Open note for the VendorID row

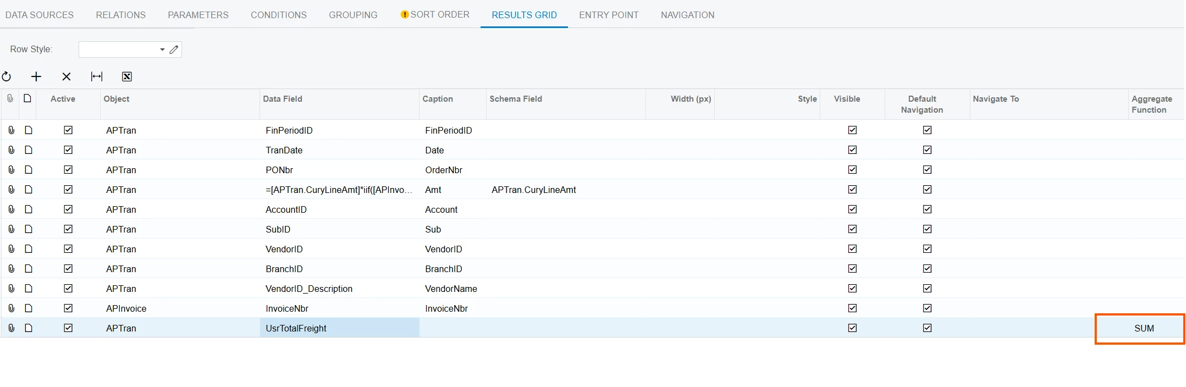coord(29,249)
